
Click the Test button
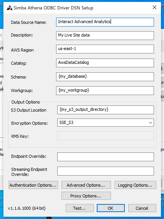80,208
